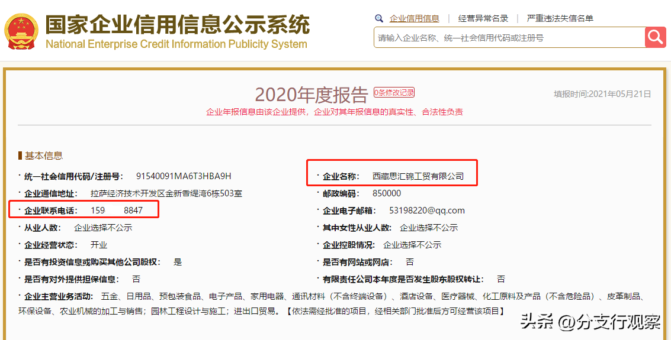
Task: Click the 填报时间:2021年05月21日 text
Action: 602,94
